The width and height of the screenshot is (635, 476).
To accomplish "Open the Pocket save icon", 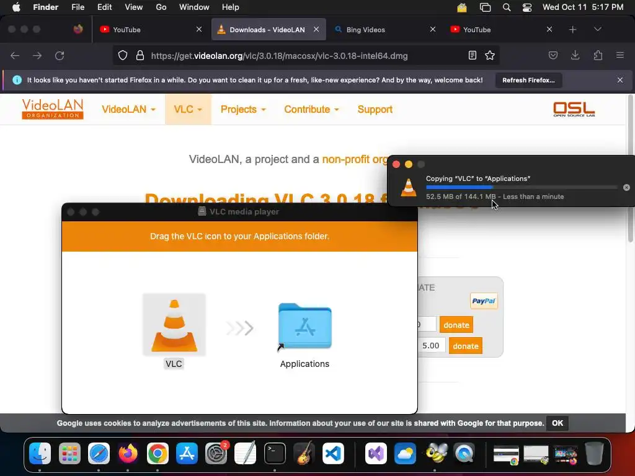I will tap(553, 55).
